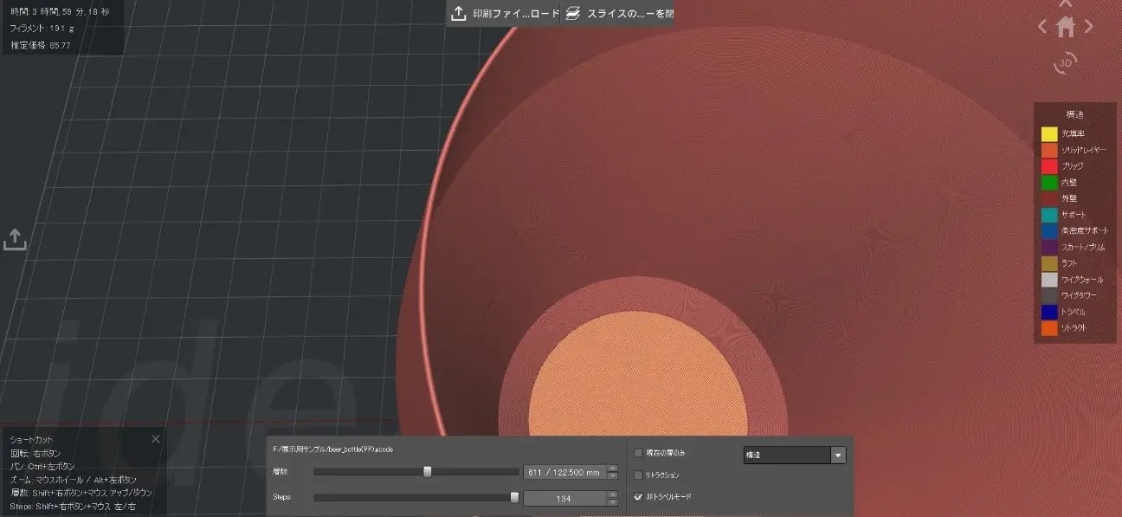
Task: Increase layer number with 層数 up arrow
Action: click(x=613, y=469)
